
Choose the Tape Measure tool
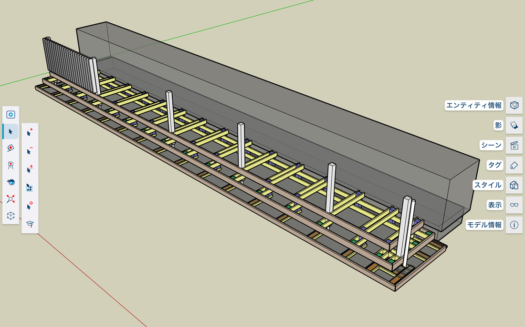[10, 148]
